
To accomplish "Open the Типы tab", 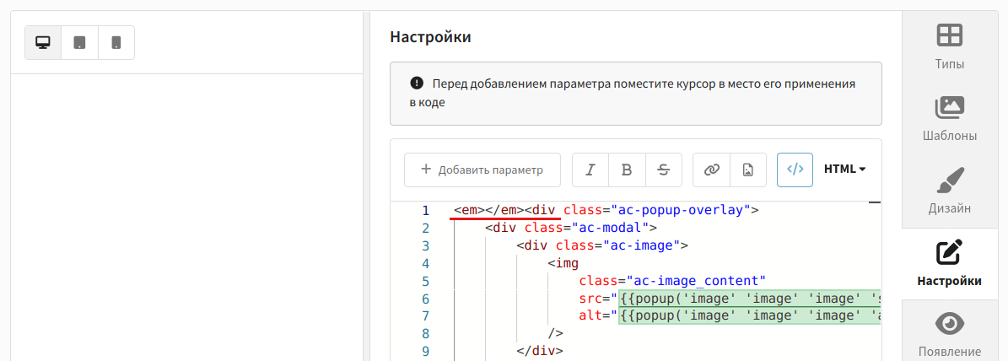I will pos(950,47).
